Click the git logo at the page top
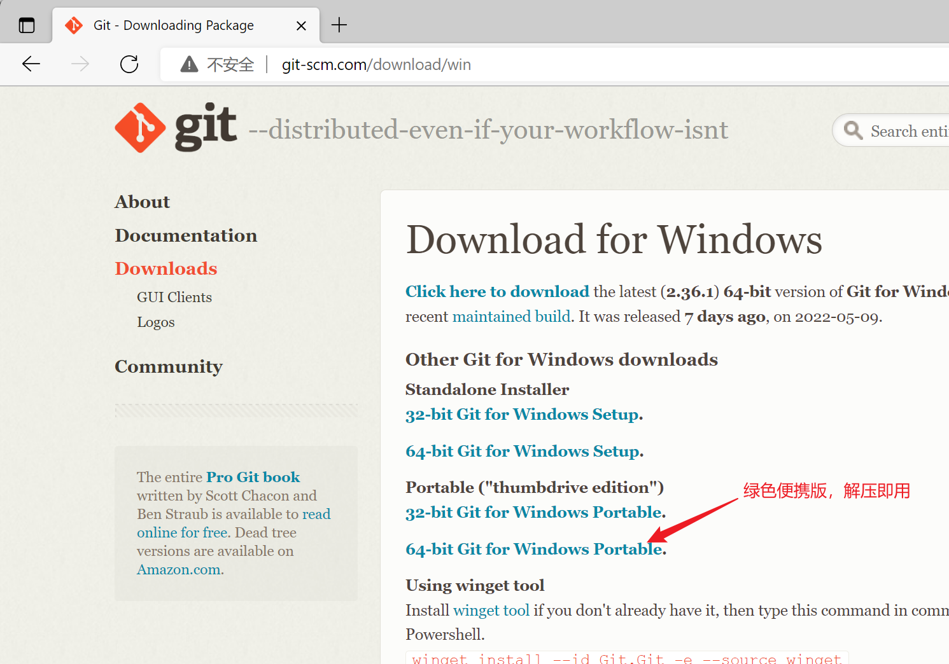The height and width of the screenshot is (664, 949). [x=176, y=128]
